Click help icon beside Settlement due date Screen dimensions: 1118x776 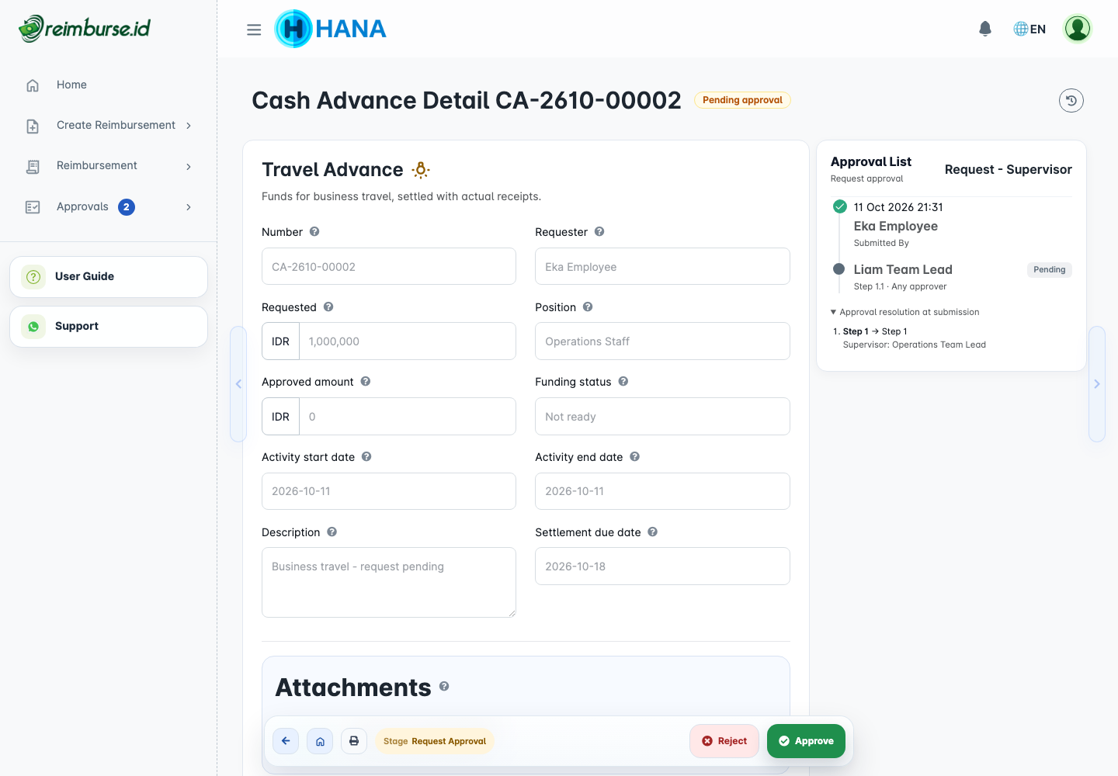[x=653, y=532]
